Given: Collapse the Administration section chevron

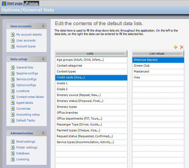Looking at the screenshot, I should pyautogui.click(x=43, y=133).
